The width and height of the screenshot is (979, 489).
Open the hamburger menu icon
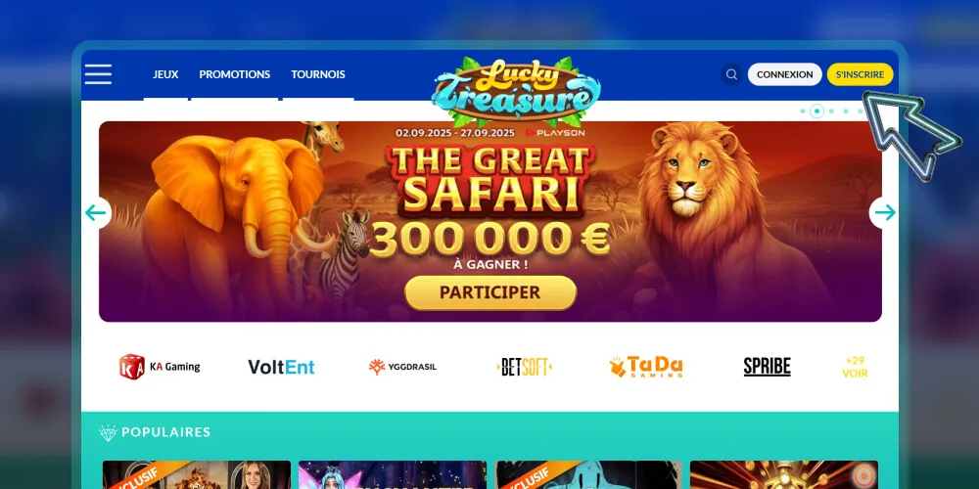click(98, 74)
